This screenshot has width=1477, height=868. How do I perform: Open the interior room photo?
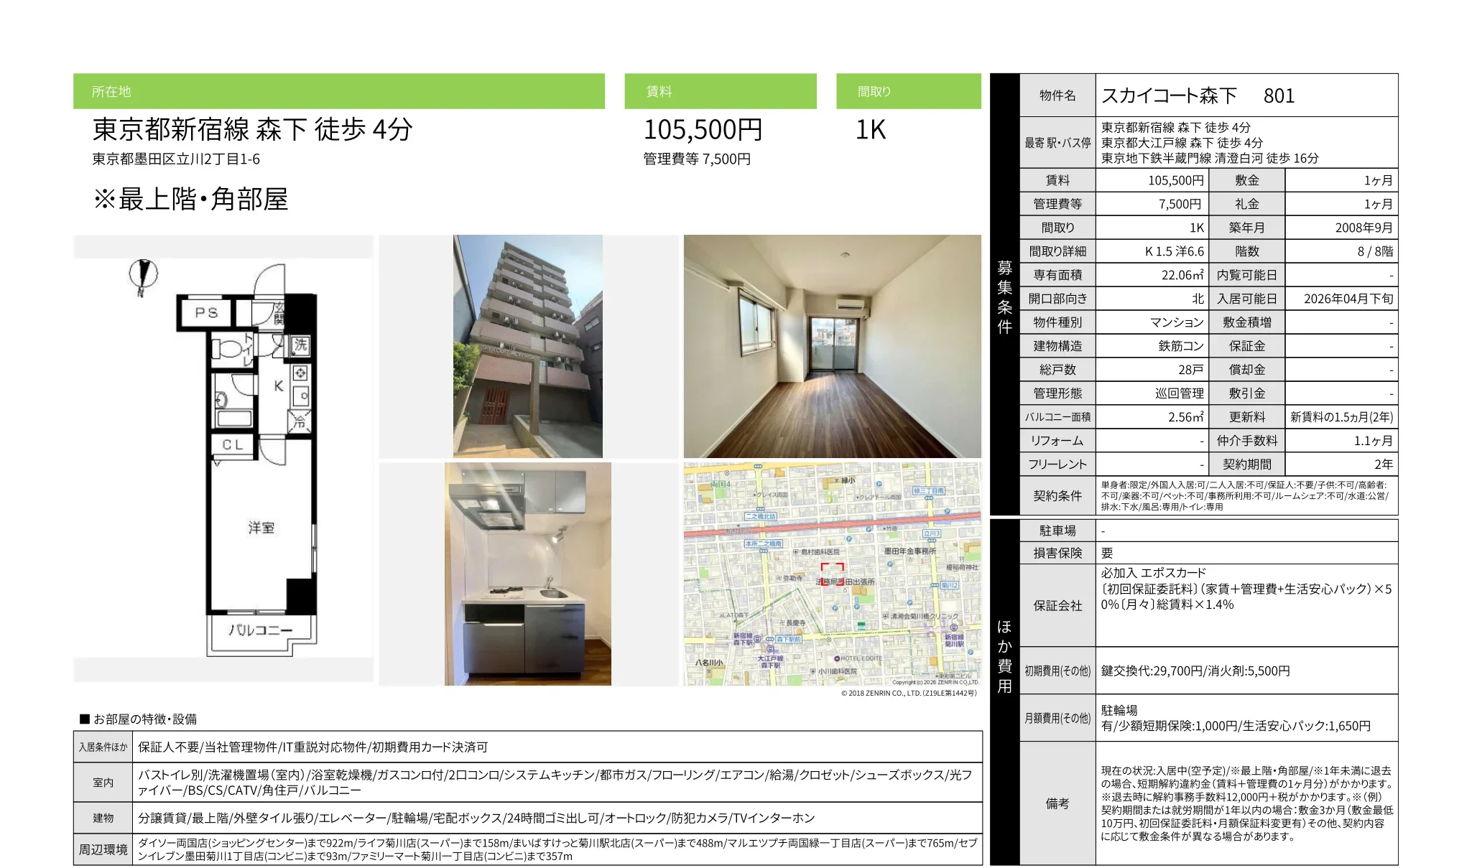tap(832, 346)
